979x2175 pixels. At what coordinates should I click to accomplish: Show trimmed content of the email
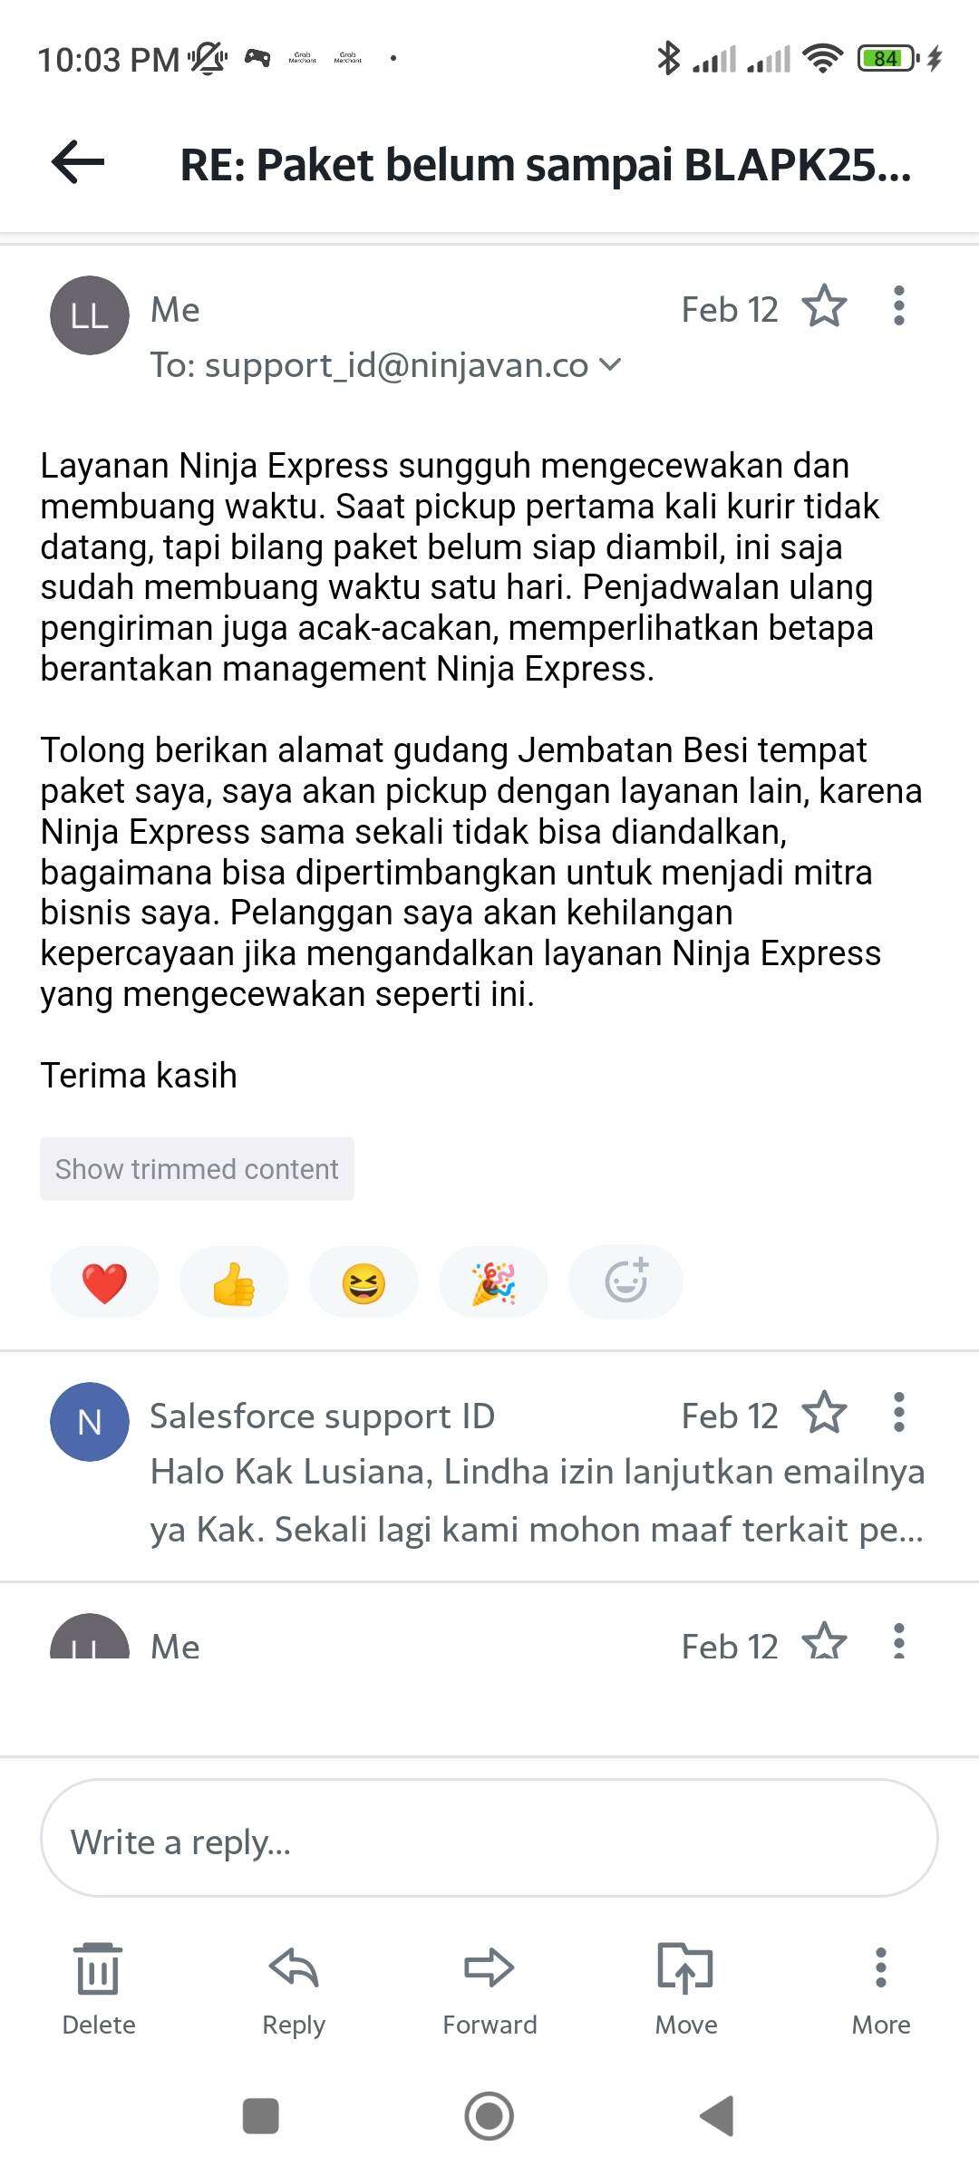click(x=197, y=1169)
